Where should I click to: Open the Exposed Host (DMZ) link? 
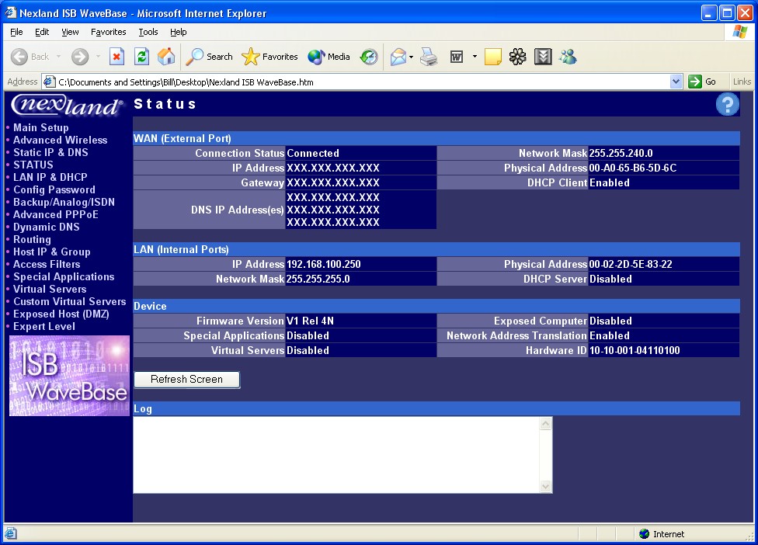pyautogui.click(x=61, y=314)
